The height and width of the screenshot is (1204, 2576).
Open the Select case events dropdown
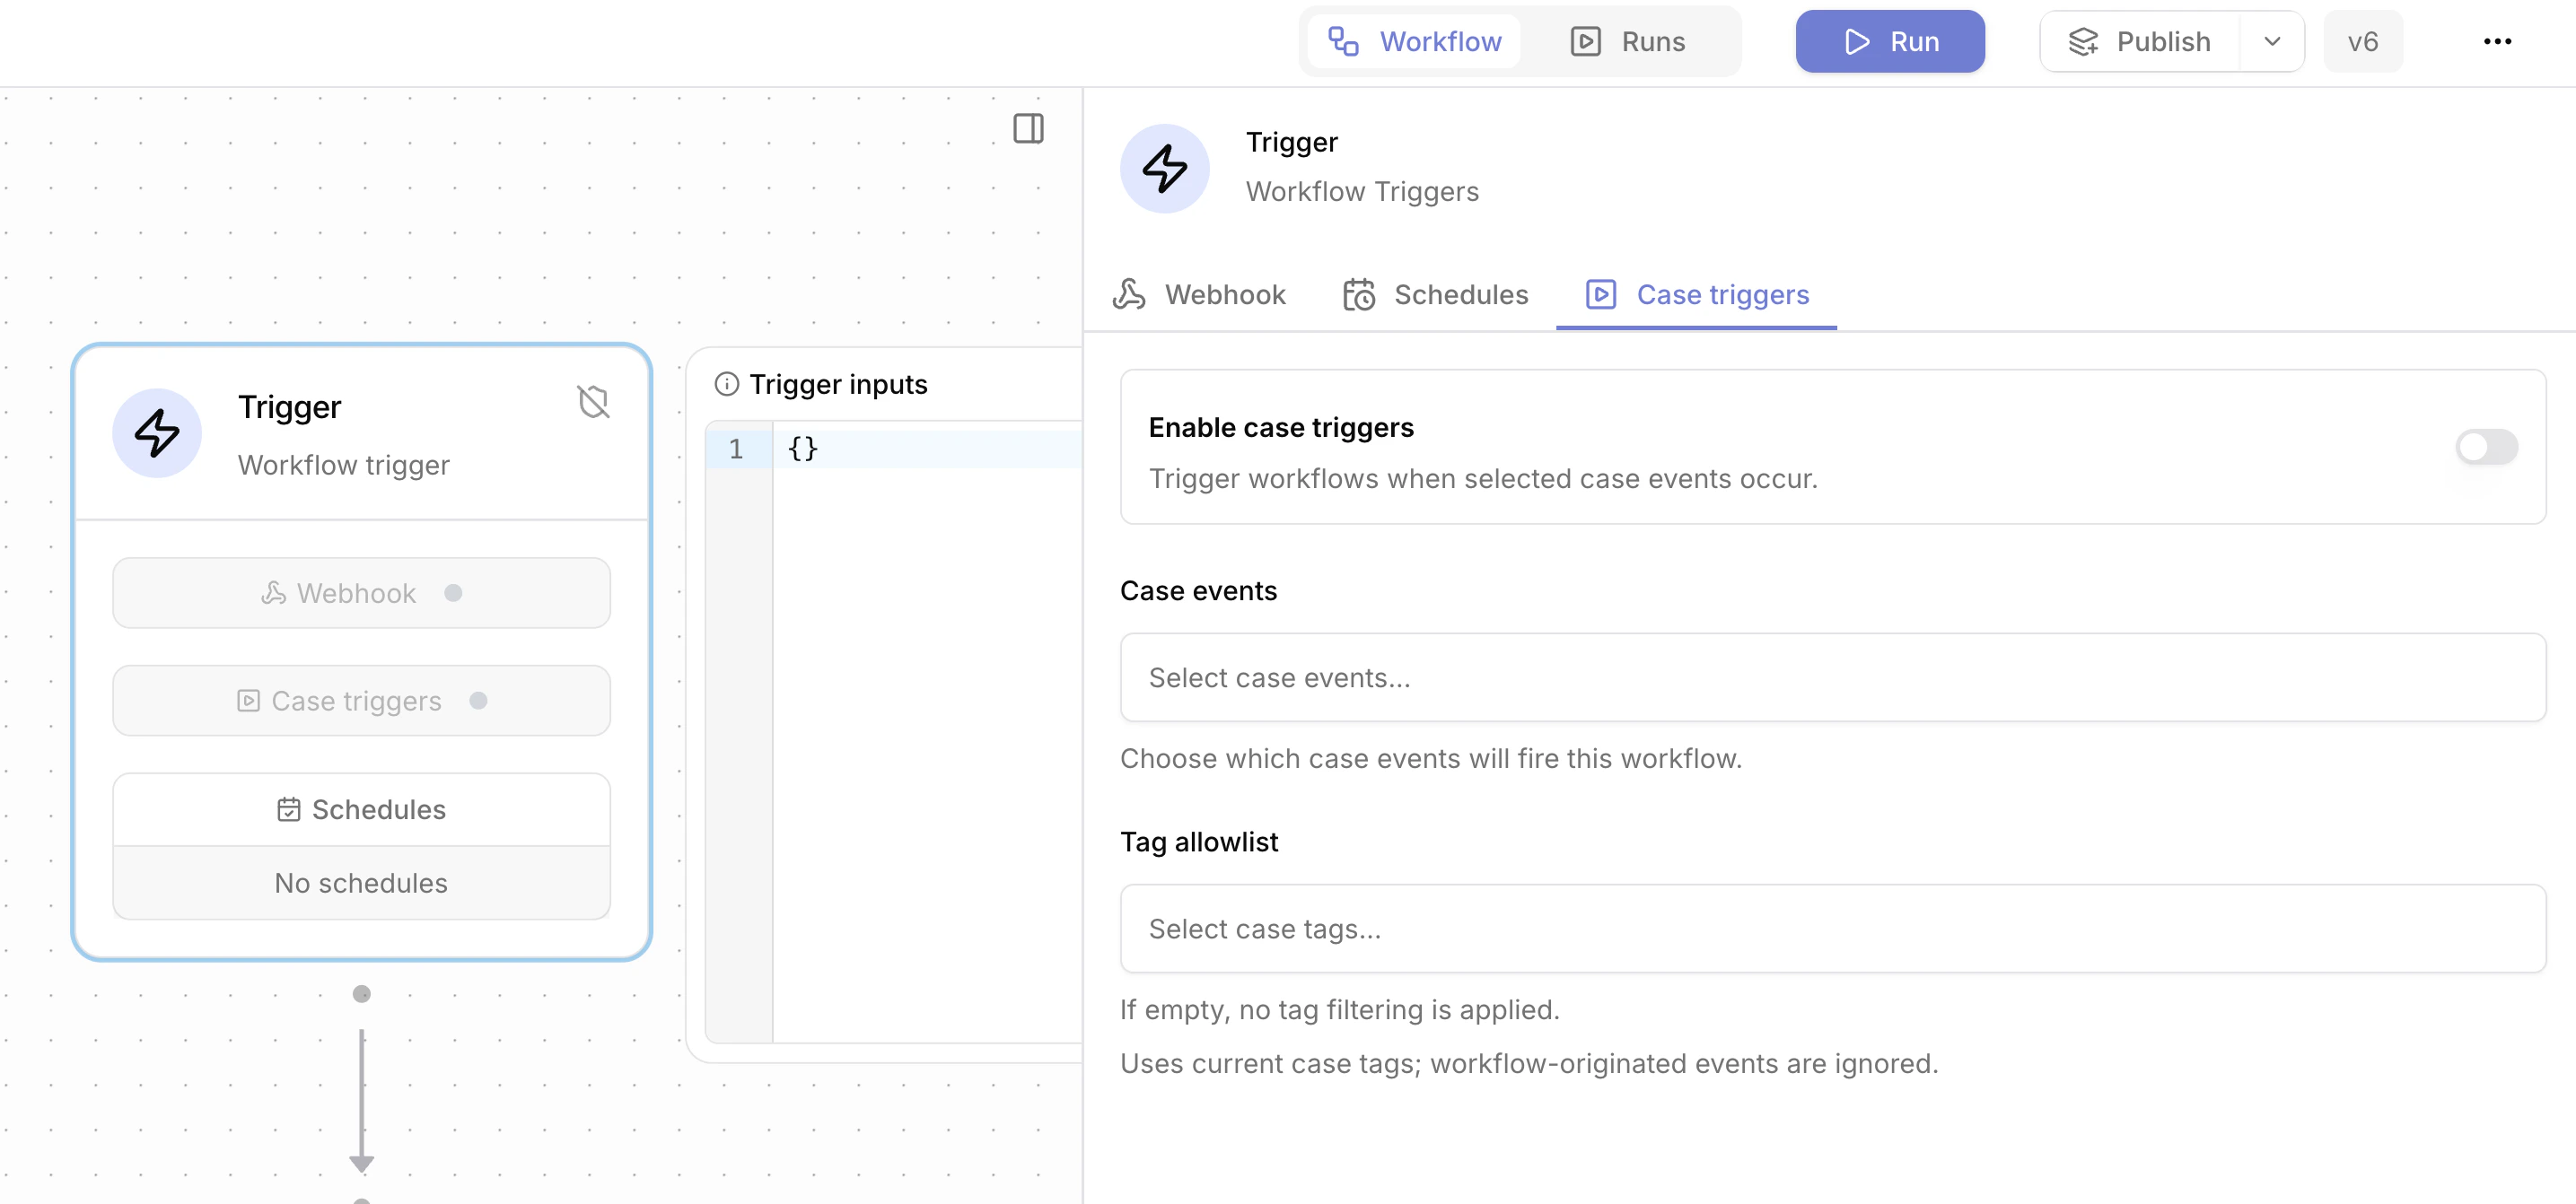pos(1832,677)
